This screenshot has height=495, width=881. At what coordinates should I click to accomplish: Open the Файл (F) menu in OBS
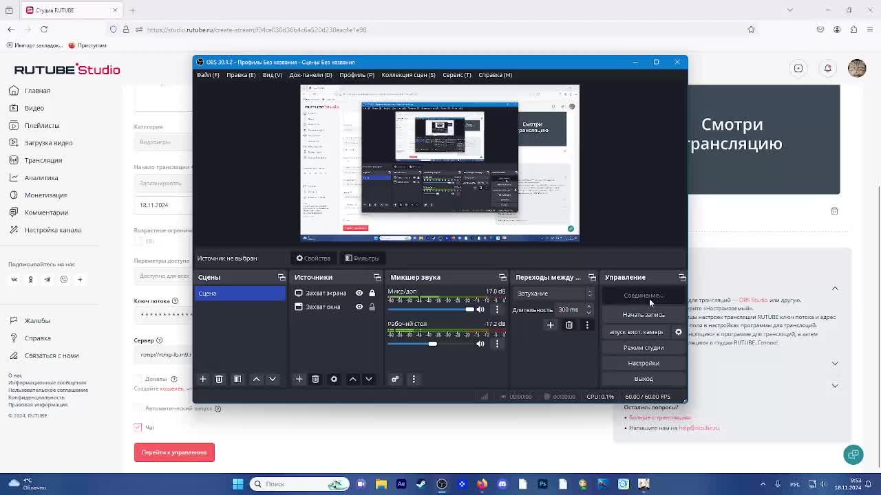pos(208,75)
